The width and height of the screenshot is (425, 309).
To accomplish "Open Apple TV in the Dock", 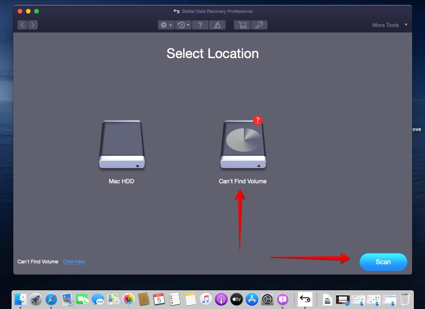I will (x=237, y=299).
